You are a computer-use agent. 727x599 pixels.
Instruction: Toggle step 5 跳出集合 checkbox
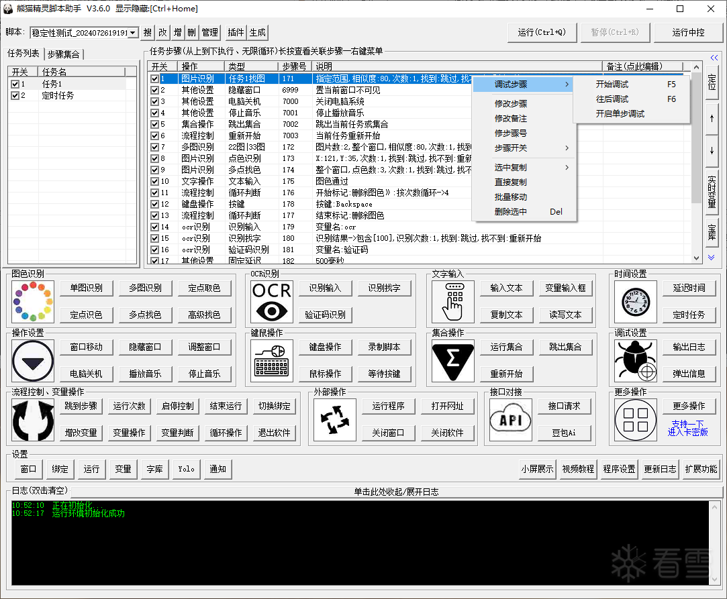pyautogui.click(x=155, y=124)
